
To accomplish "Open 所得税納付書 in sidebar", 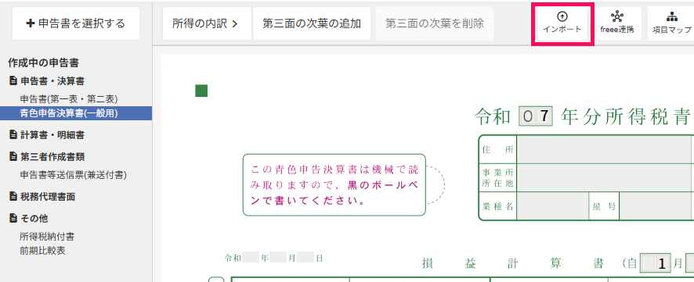I will tap(47, 237).
